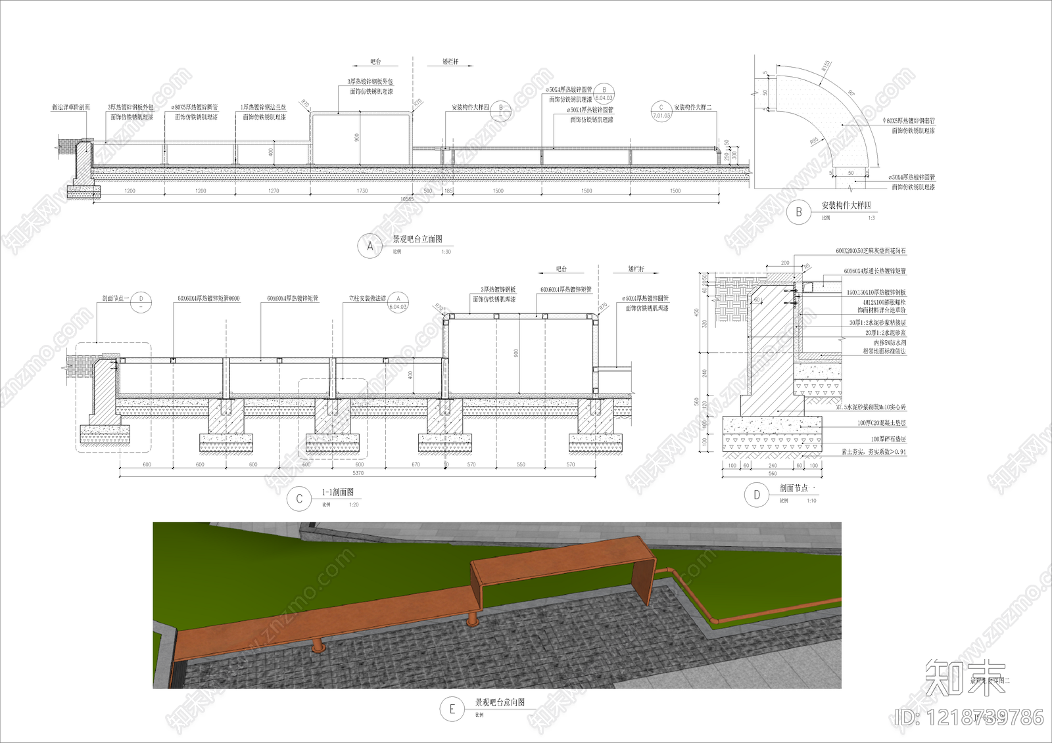Click the 30厚1:2水泥砂浆粘接层 annotation
1052x743 pixels.
(878, 323)
